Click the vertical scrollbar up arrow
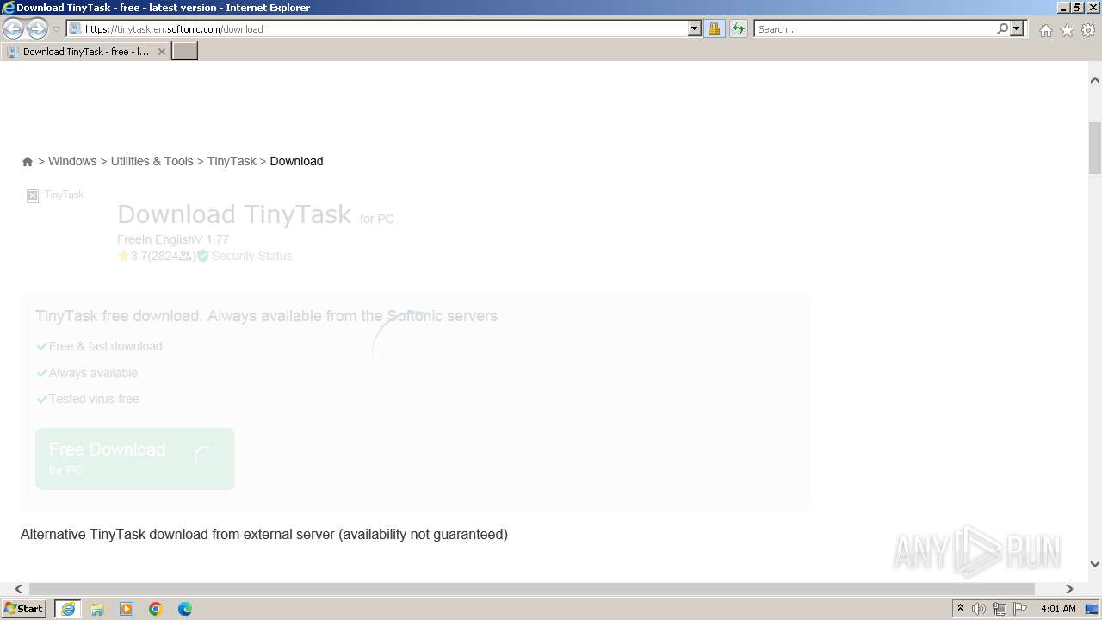 click(1095, 80)
